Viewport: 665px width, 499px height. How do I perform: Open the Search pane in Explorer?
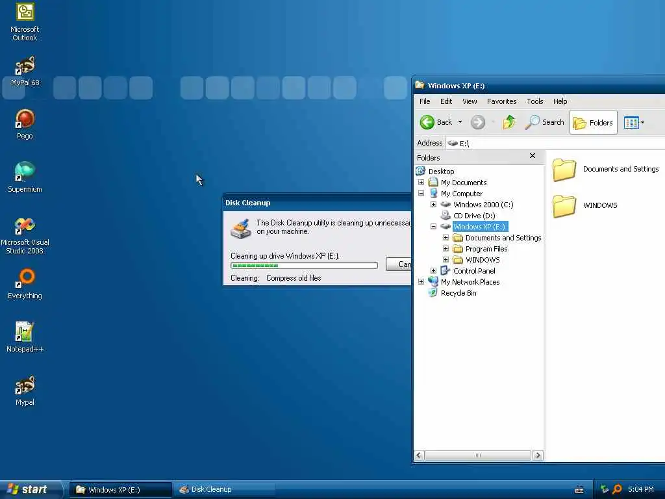pos(545,122)
